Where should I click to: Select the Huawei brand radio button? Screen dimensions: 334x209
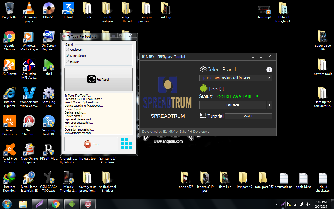(x=68, y=62)
